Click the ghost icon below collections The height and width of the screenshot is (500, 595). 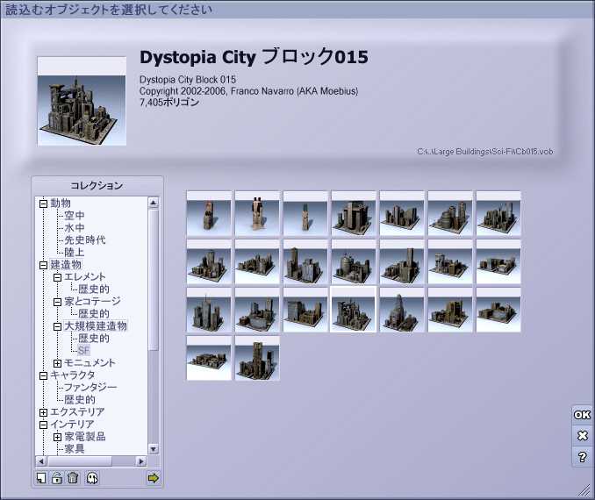coord(92,478)
